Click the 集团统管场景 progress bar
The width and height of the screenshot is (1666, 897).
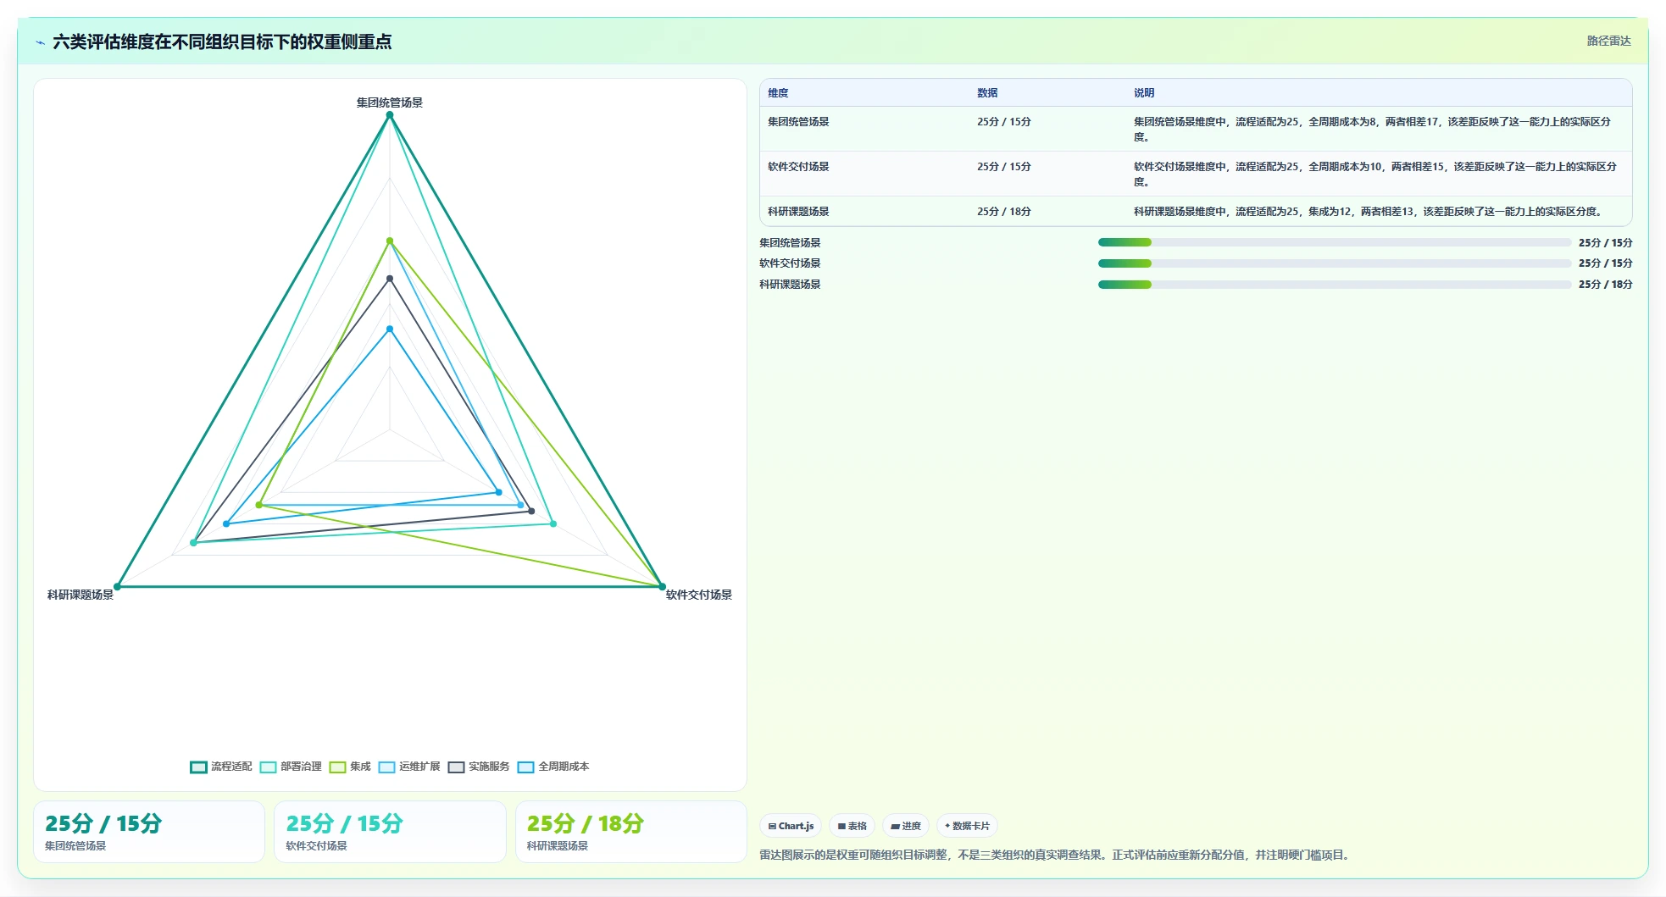coord(1335,242)
